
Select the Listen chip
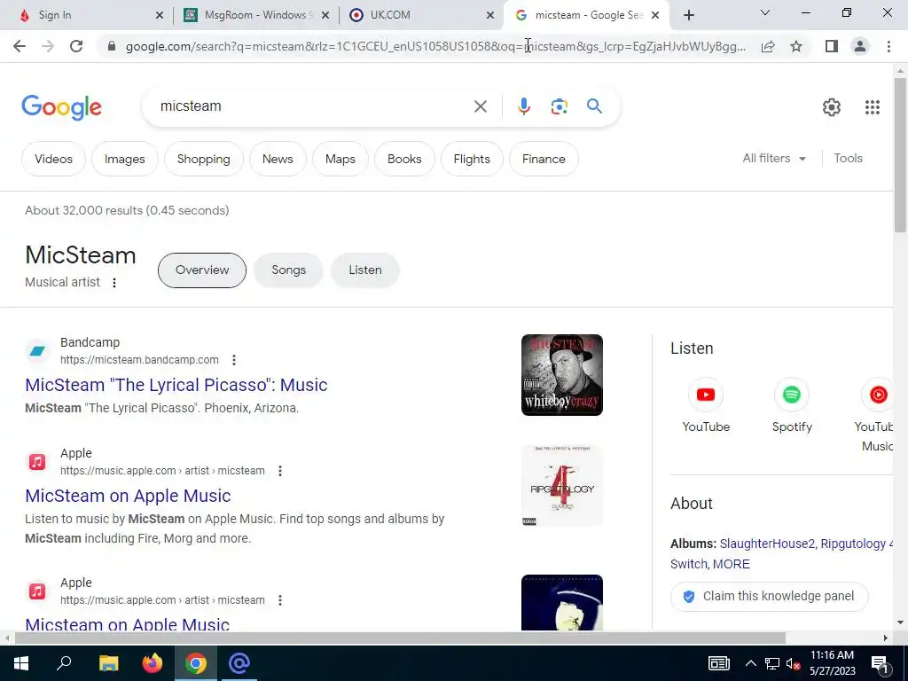coord(364,270)
